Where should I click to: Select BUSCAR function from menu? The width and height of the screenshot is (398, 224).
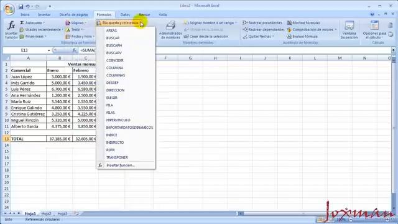tap(126, 38)
